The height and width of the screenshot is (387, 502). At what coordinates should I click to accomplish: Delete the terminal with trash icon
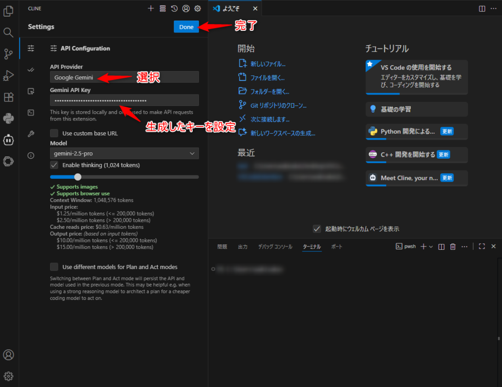click(x=453, y=246)
